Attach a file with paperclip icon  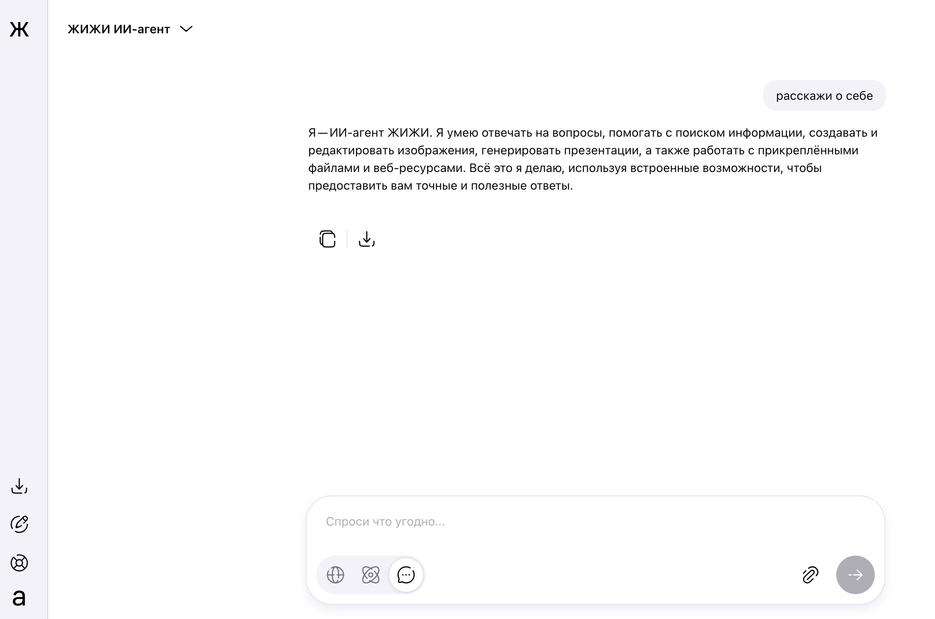(810, 575)
